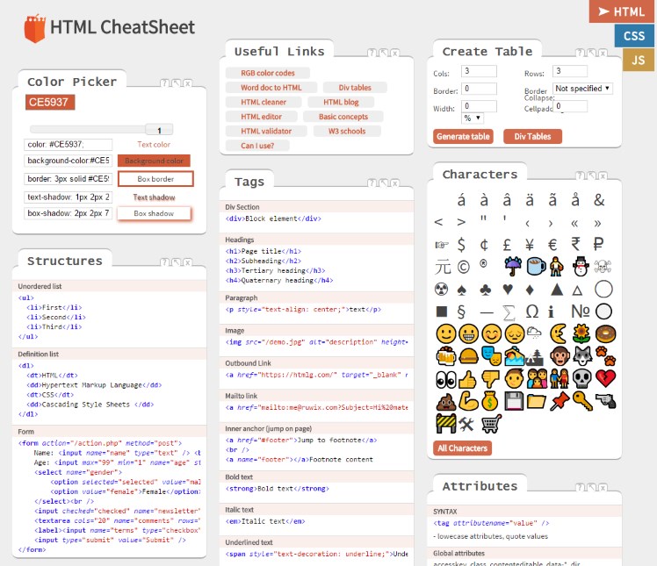The width and height of the screenshot is (657, 566).
Task: Open the Border Collapse dropdown
Action: (x=583, y=89)
